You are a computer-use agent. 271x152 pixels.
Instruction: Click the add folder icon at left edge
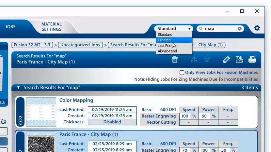click(x=4, y=122)
